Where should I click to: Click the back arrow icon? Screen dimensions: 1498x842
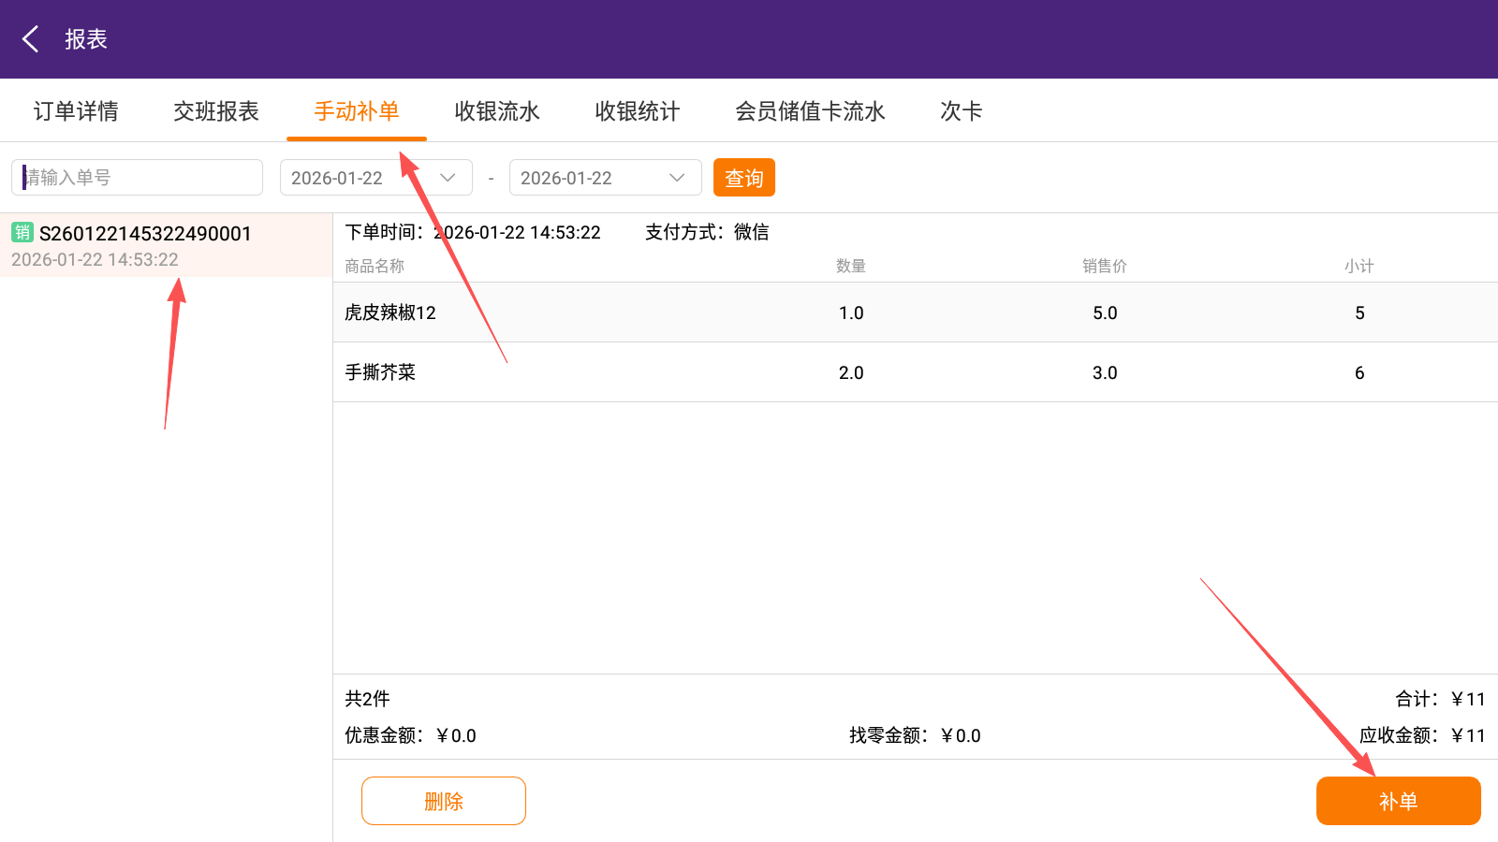30,39
